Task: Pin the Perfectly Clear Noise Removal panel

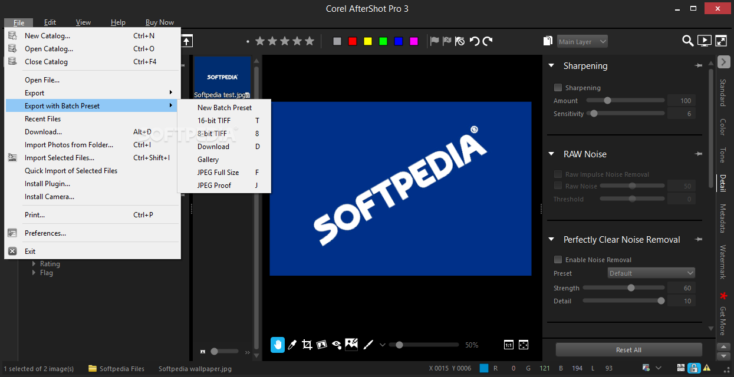Action: [x=699, y=239]
